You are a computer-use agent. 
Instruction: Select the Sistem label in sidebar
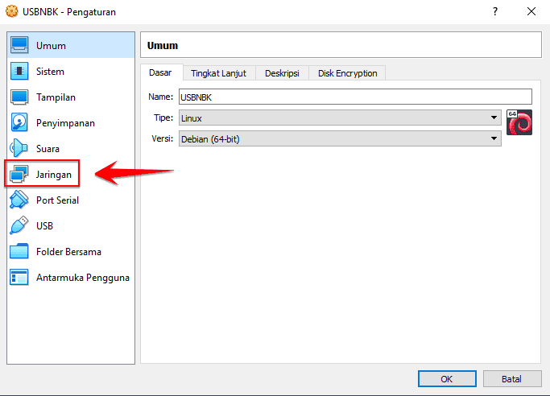point(50,72)
